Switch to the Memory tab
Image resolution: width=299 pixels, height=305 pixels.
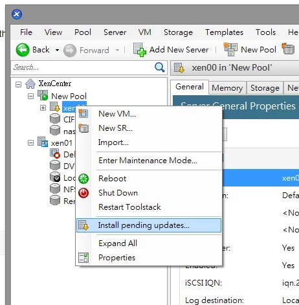(227, 88)
